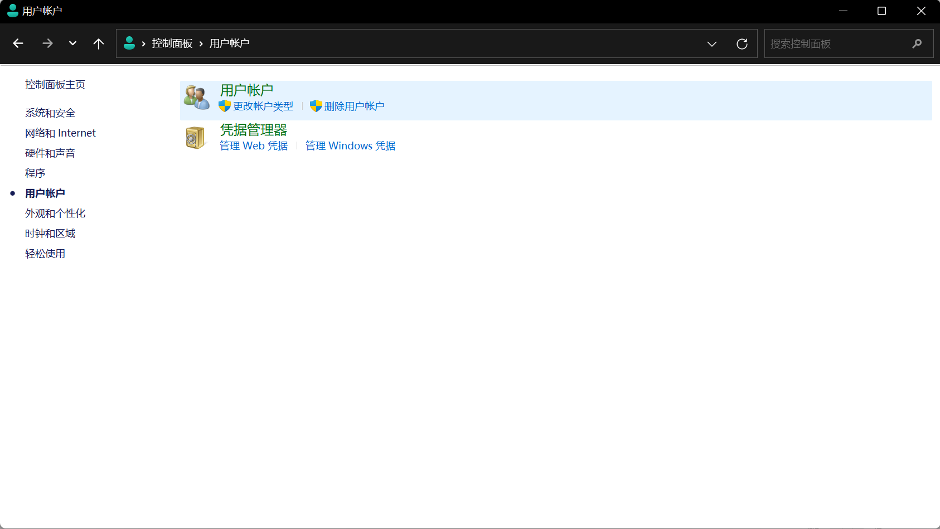
Task: Open 管理 Web 凭据 link
Action: point(254,146)
